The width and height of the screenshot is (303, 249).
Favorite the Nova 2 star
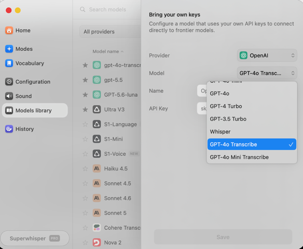85,242
